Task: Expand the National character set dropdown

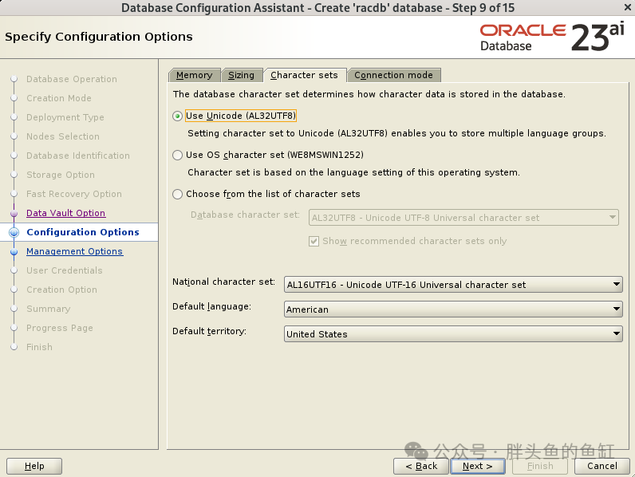Action: (x=453, y=285)
